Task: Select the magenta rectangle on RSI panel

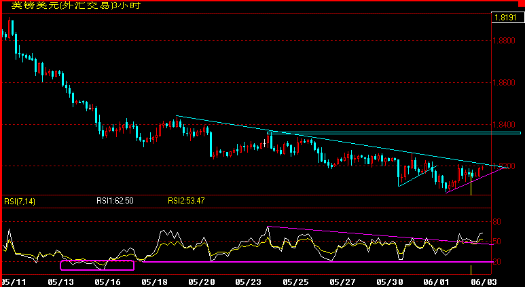Action: (97, 265)
